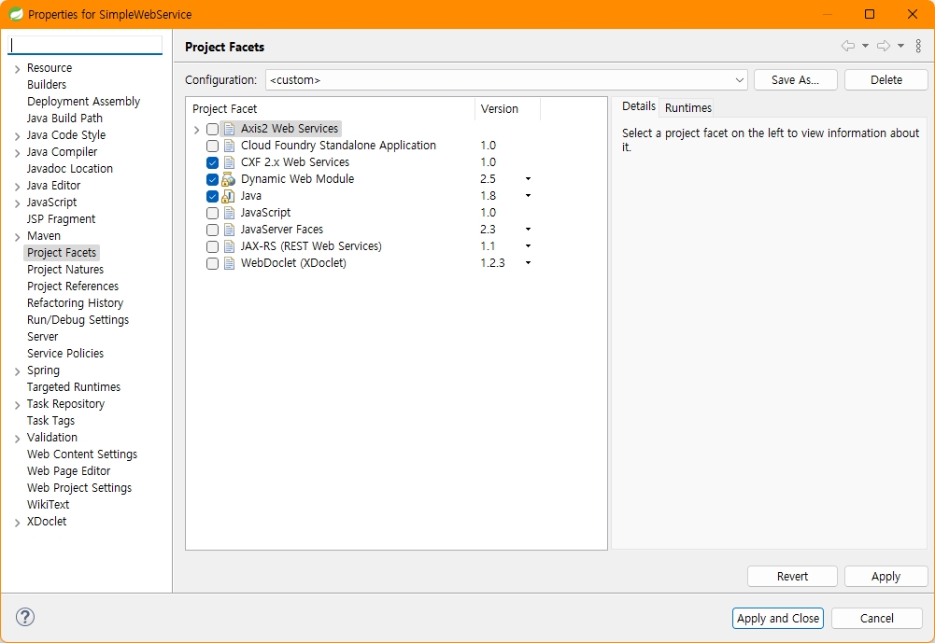Select Run/Debug Settings entry

pos(78,320)
